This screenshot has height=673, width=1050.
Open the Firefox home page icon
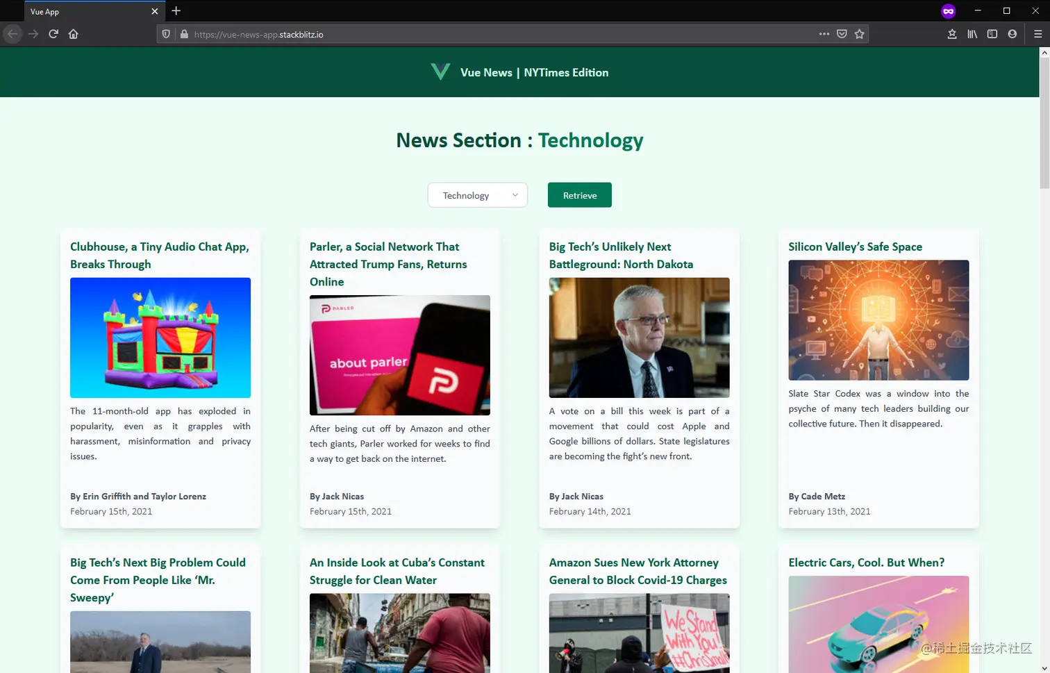pos(74,33)
